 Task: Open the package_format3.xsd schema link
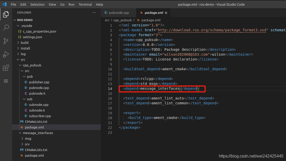(x=212, y=30)
